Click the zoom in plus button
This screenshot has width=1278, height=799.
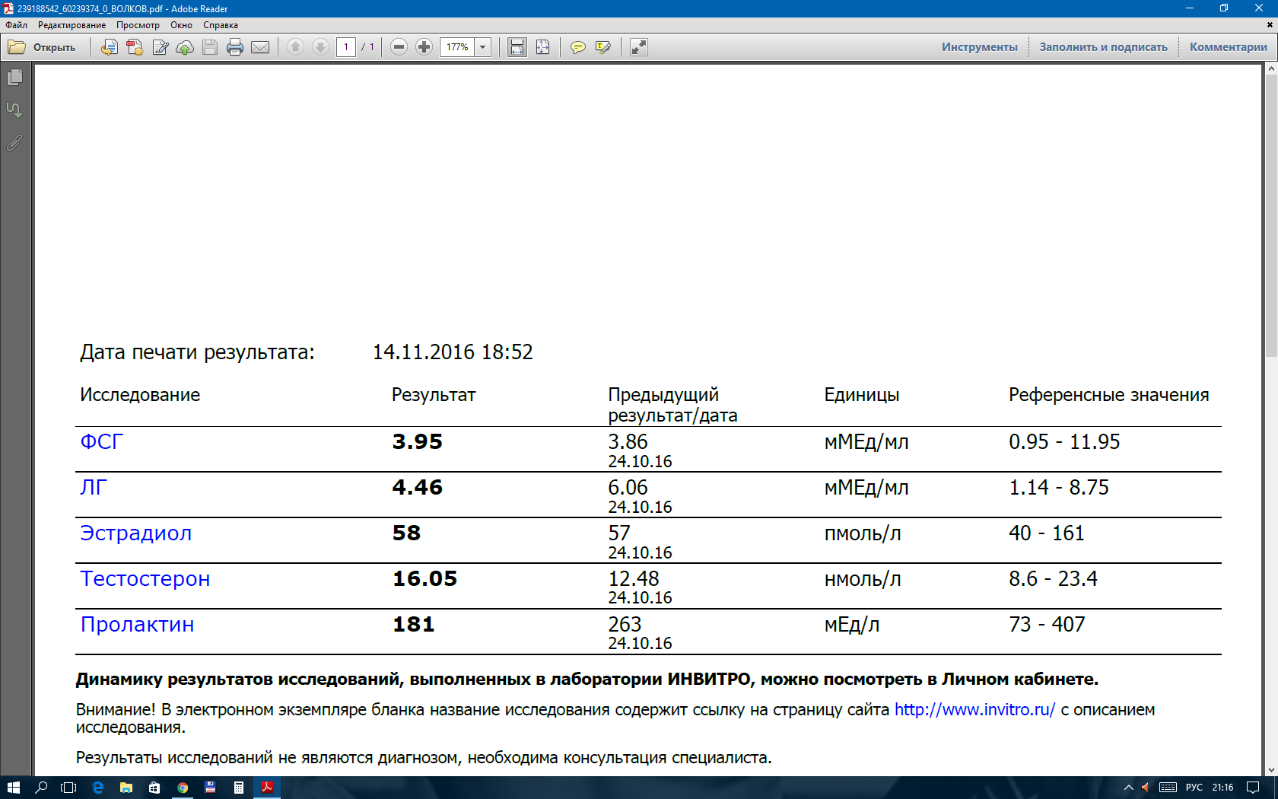click(x=424, y=47)
